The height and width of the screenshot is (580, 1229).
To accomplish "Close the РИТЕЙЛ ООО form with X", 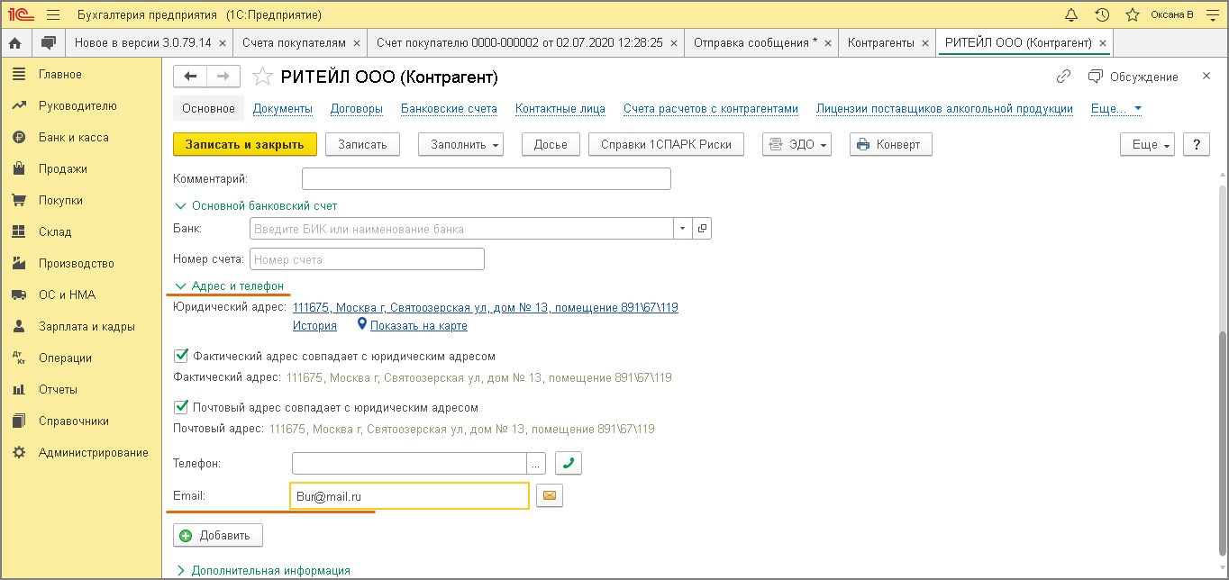I will [1206, 77].
